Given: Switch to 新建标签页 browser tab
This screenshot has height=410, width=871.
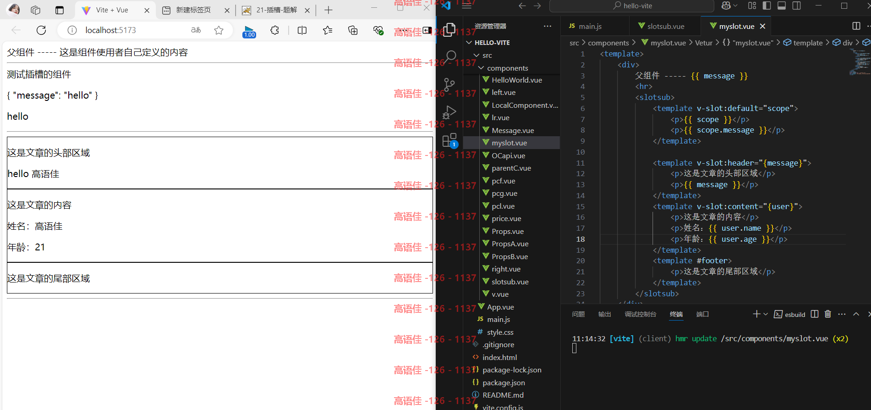Looking at the screenshot, I should 196,10.
